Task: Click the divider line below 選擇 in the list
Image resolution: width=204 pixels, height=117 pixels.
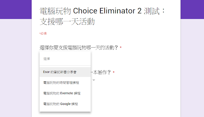Action: (65, 66)
